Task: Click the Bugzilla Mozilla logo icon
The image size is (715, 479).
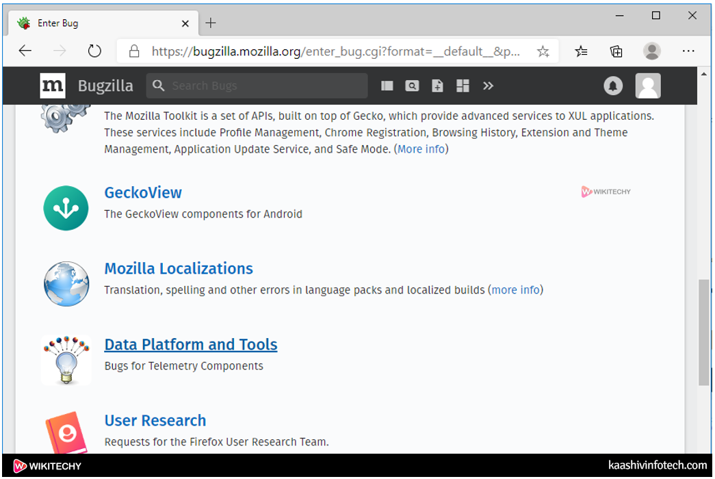Action: (53, 86)
